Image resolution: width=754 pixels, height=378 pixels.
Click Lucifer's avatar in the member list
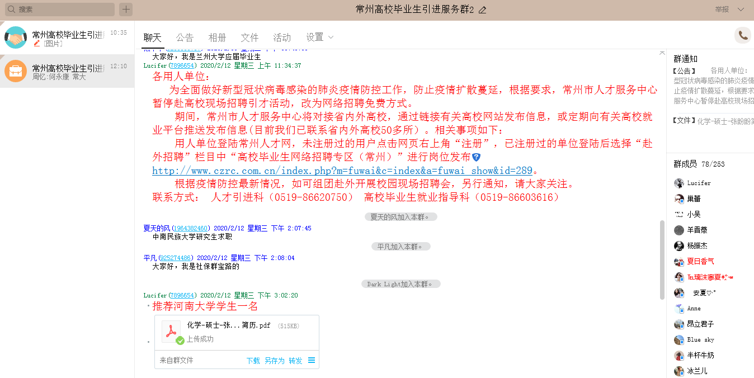[679, 183]
